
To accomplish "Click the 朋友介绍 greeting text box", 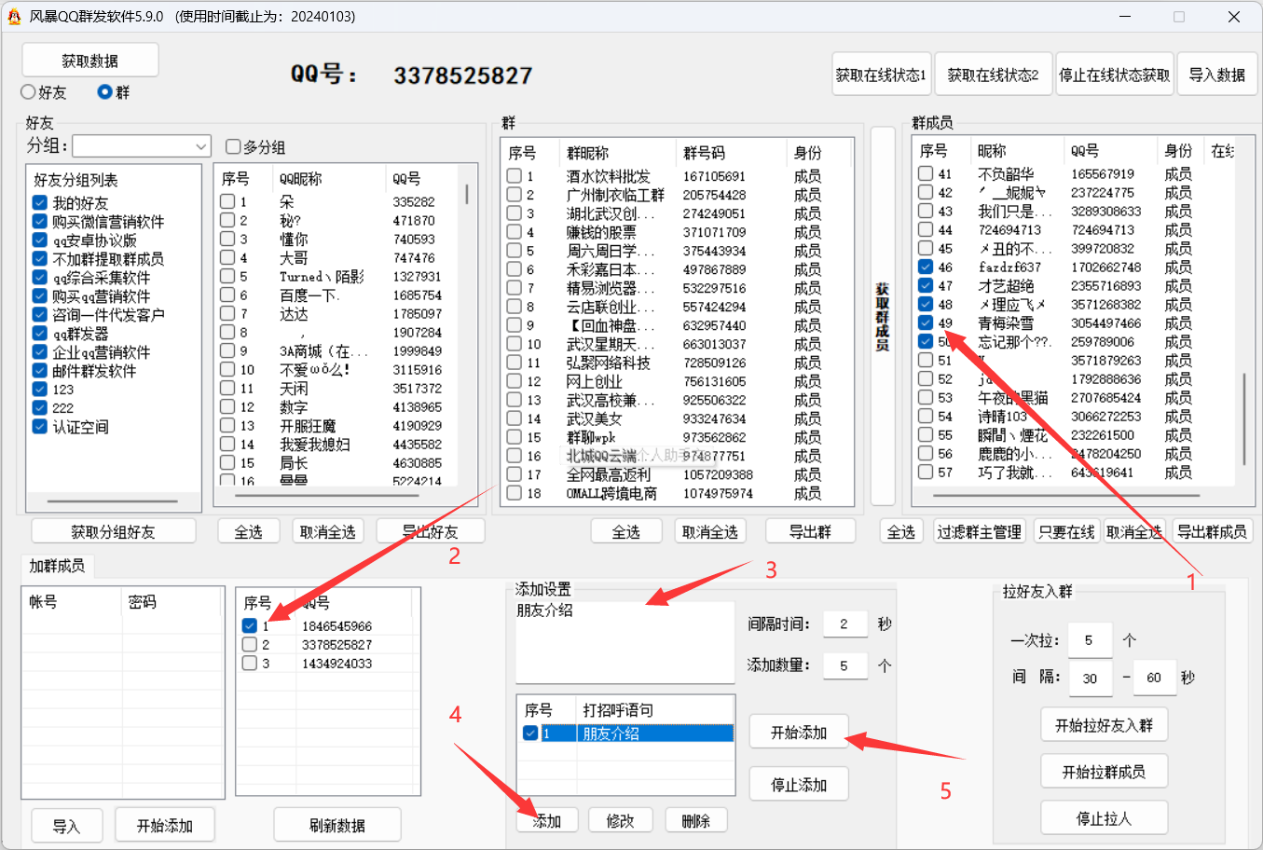I will [625, 642].
